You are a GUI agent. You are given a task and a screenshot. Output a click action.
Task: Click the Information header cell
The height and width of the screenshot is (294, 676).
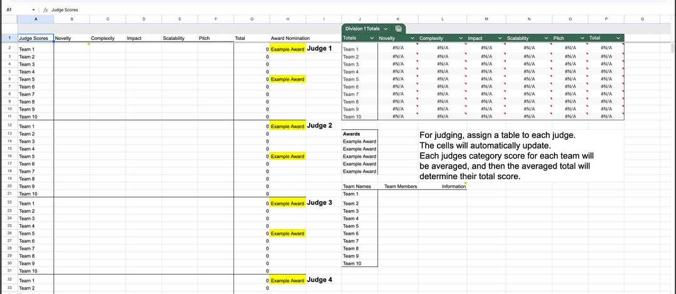pos(443,187)
